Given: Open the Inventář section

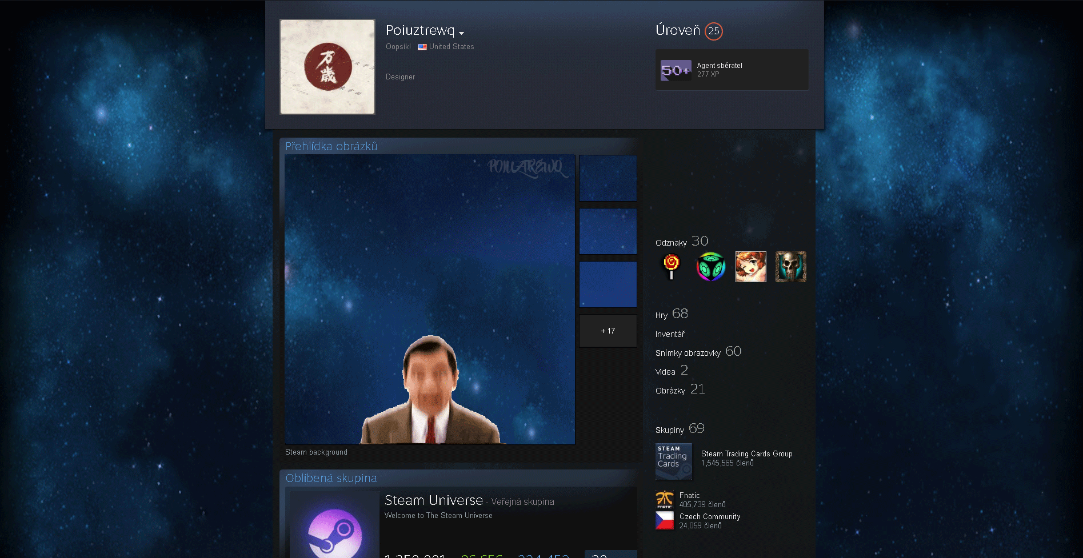Looking at the screenshot, I should click(670, 334).
